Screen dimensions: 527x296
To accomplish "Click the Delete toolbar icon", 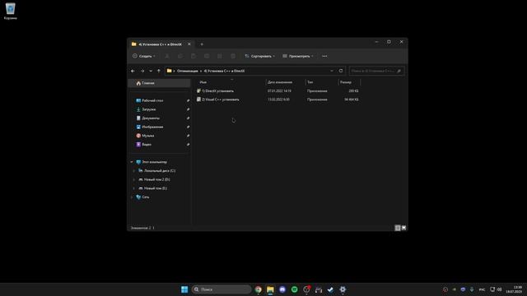I will click(233, 56).
